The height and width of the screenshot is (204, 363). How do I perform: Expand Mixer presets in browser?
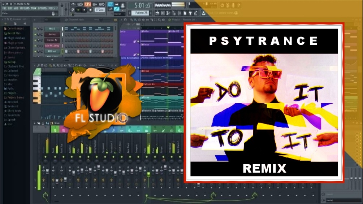[x=13, y=52]
